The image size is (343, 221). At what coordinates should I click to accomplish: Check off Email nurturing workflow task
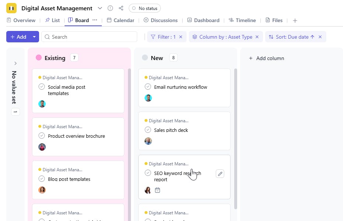(148, 87)
